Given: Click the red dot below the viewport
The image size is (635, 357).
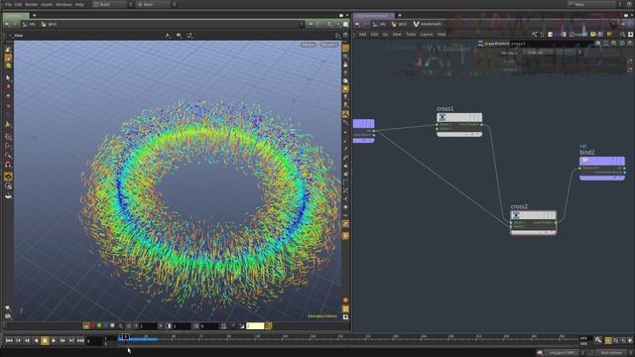Looking at the screenshot, I should [x=92, y=326].
